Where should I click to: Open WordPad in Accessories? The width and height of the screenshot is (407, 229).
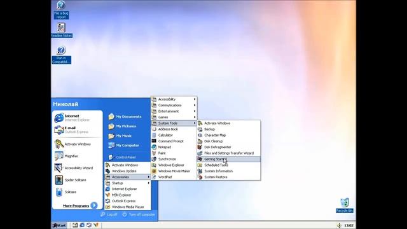click(x=174, y=177)
